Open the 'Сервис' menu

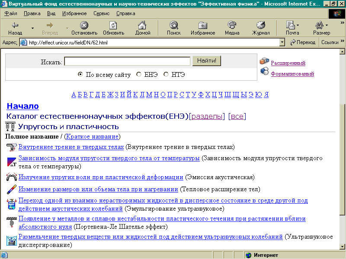[102, 13]
